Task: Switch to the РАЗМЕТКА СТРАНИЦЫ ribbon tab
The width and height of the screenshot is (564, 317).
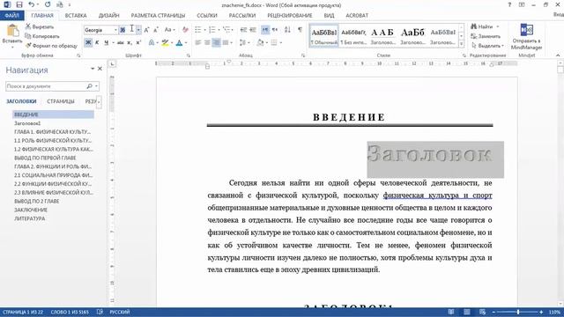Action: coord(158,16)
